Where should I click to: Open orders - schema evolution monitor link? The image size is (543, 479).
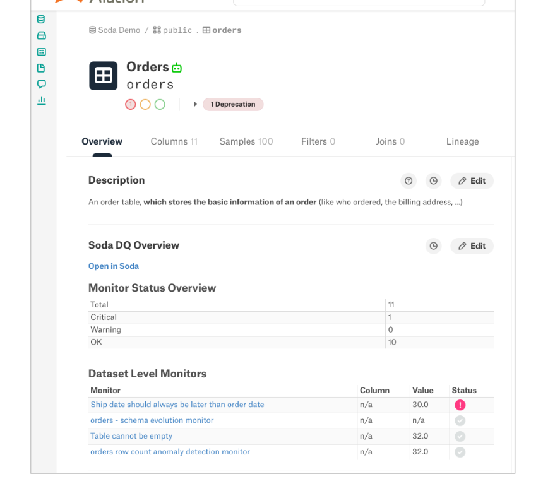[152, 420]
